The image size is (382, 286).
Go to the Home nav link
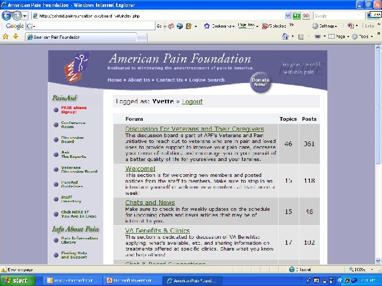click(x=115, y=80)
